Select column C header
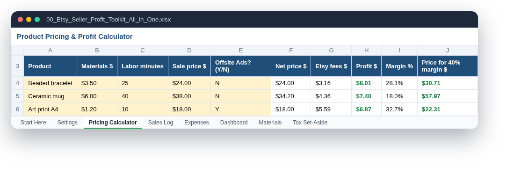 [x=143, y=51]
